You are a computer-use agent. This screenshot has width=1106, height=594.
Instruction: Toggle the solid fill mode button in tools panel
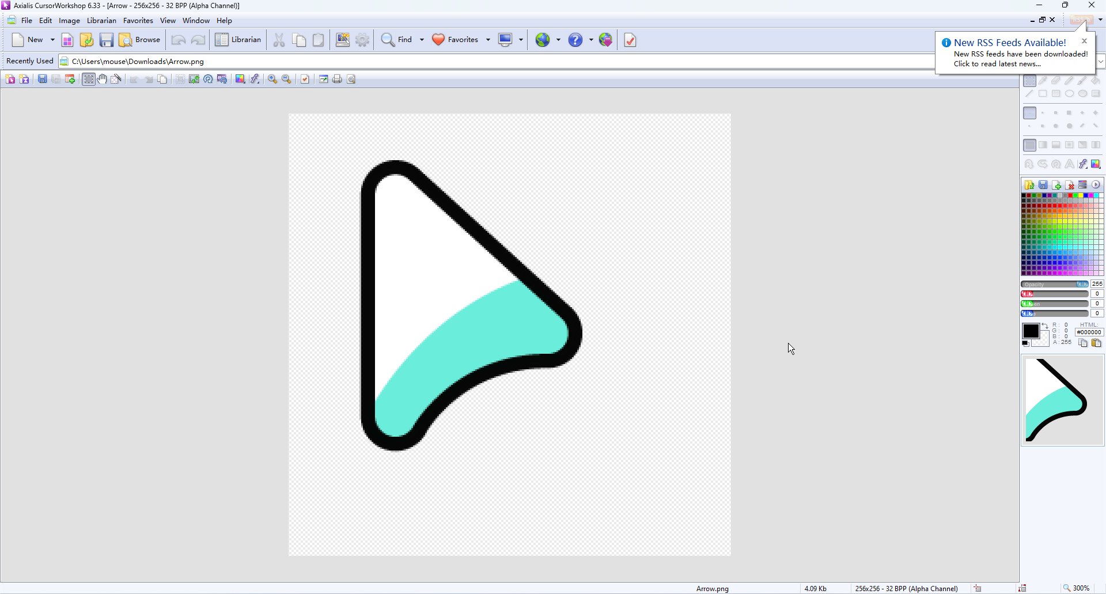[1029, 145]
